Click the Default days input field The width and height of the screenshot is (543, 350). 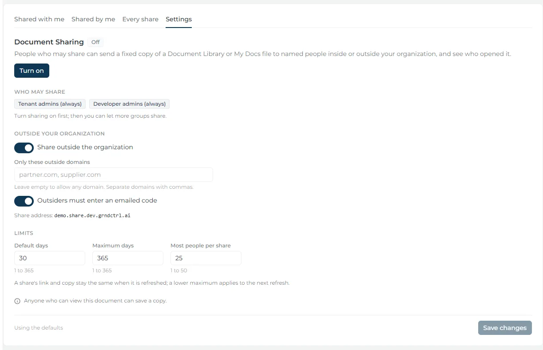click(x=50, y=258)
